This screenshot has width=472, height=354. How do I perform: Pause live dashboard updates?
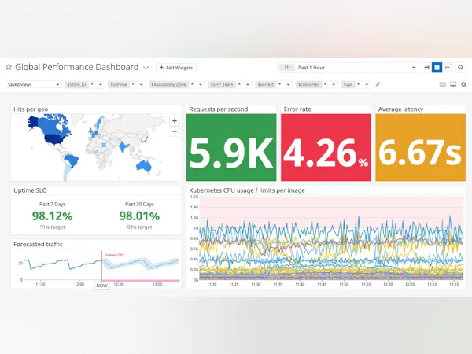[x=437, y=68]
